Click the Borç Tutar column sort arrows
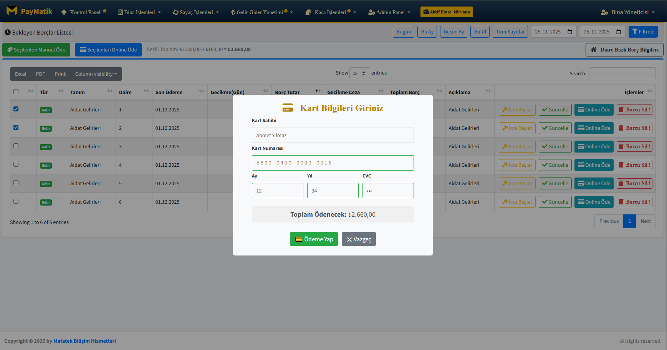Screen dimensions: 667x350 click(318, 91)
